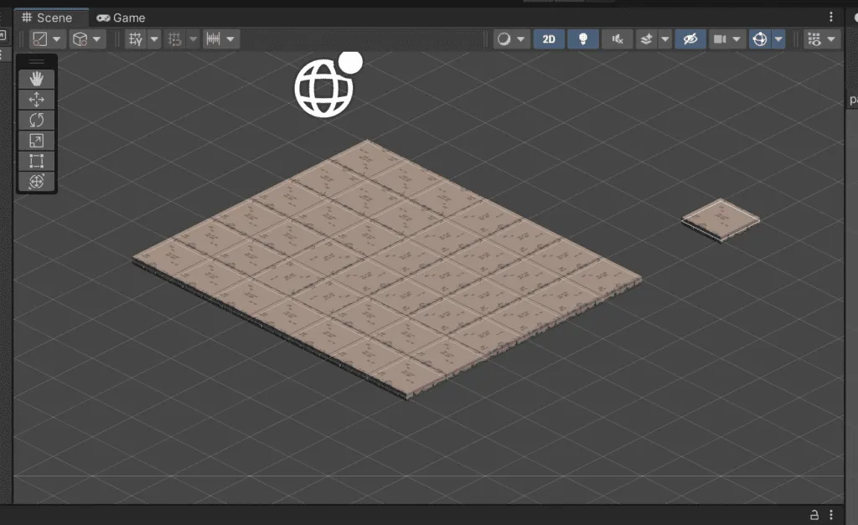Click the shading draw mode sphere icon
The height and width of the screenshot is (525, 858).
click(504, 39)
